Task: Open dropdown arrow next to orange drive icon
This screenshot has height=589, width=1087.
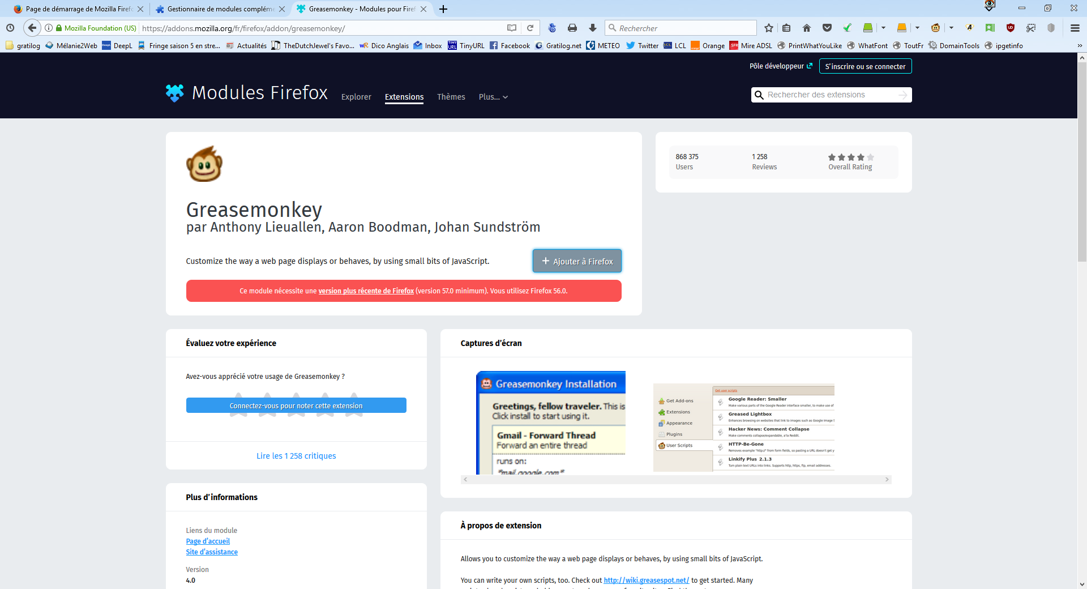Action: click(917, 28)
